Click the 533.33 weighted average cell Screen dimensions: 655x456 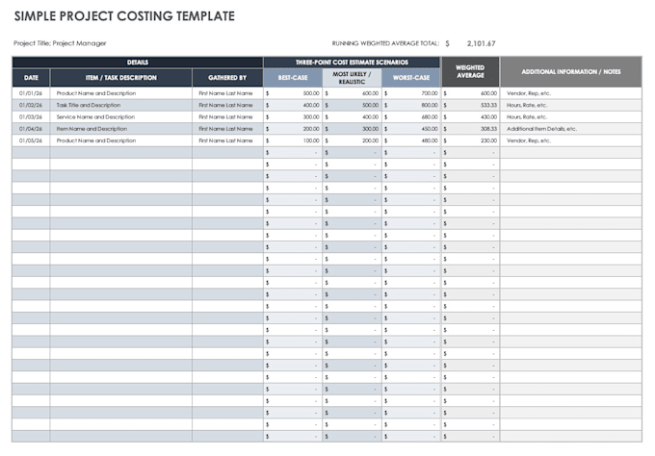tap(470, 105)
